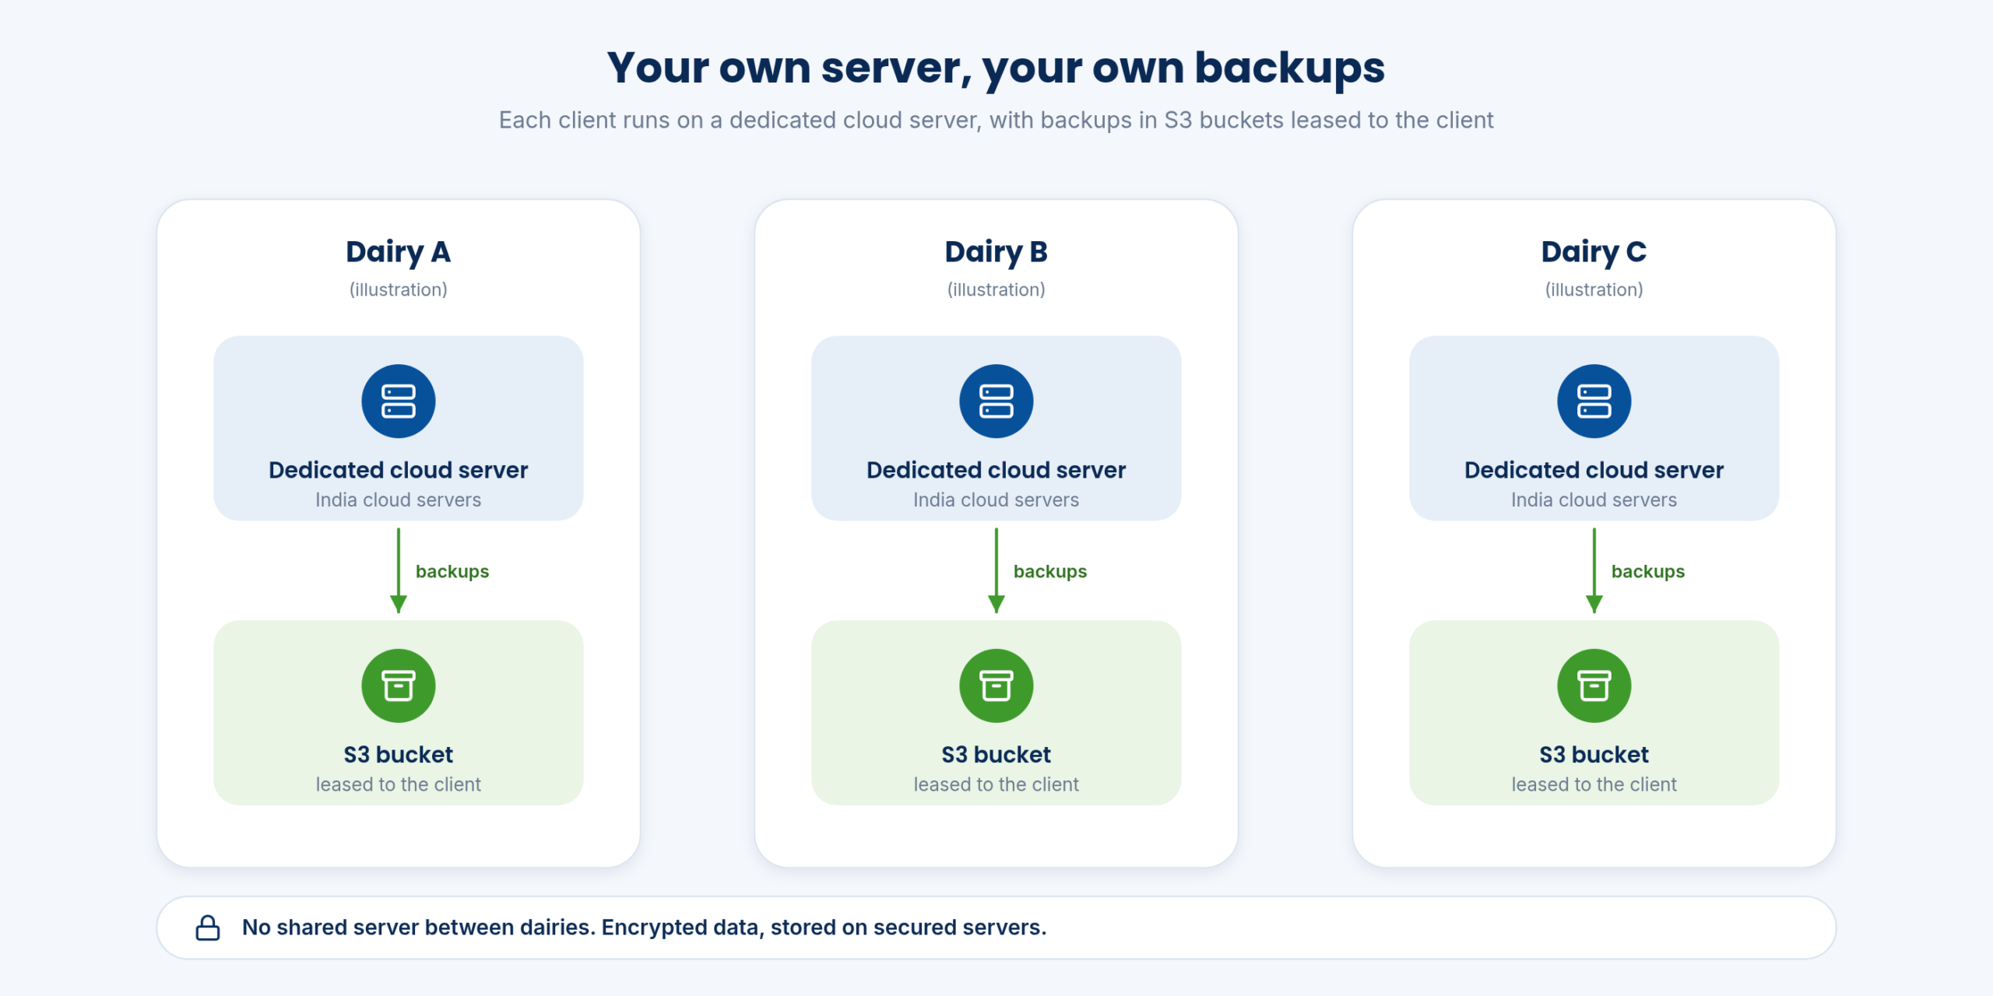Viewport: 1993px width, 996px height.
Task: Click 'India cloud servers' text in Dairy C
Action: 1594,500
